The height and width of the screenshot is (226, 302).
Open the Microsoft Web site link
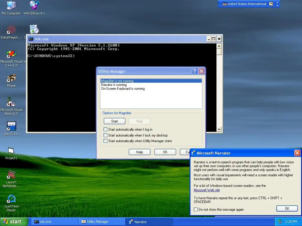click(207, 190)
